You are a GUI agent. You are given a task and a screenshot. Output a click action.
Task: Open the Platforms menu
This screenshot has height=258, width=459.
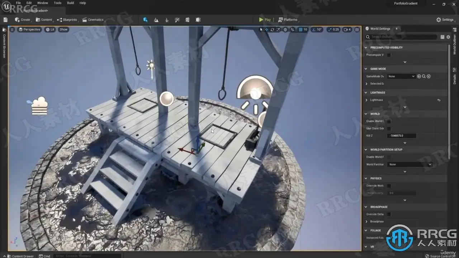pos(288,20)
